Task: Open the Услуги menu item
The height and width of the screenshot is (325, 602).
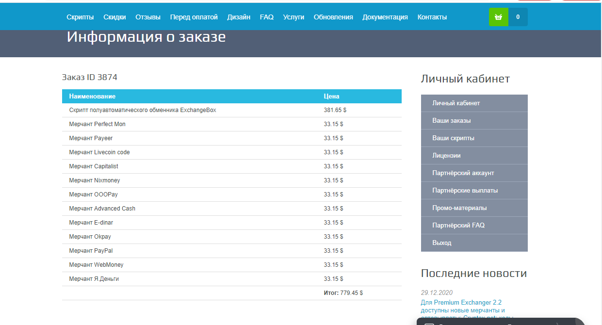Action: (293, 17)
